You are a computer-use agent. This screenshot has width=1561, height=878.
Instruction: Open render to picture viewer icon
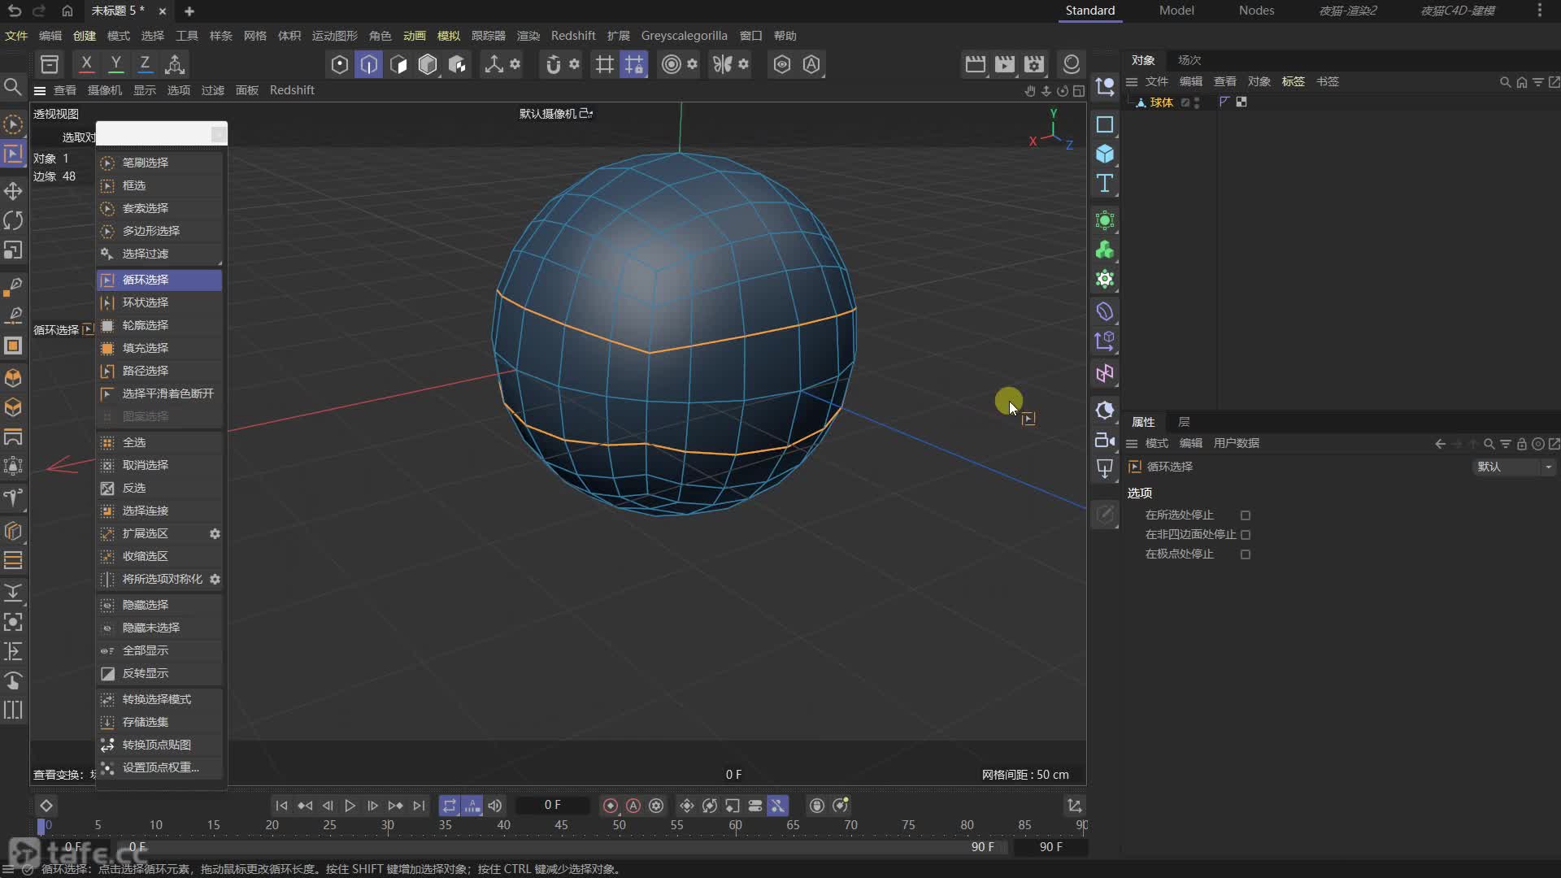pos(1005,64)
